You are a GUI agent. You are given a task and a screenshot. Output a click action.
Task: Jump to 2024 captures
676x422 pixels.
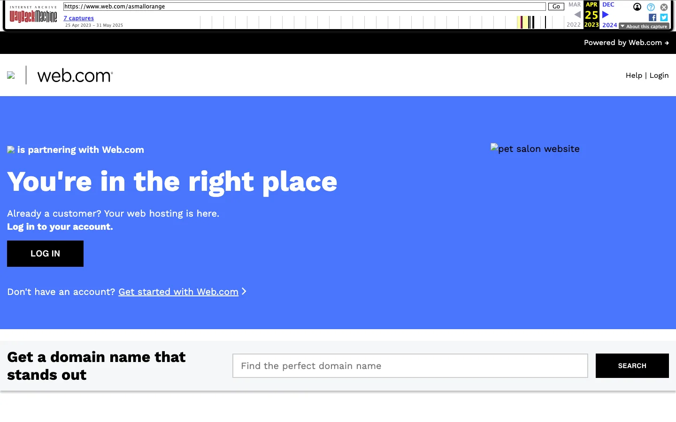tap(610, 25)
